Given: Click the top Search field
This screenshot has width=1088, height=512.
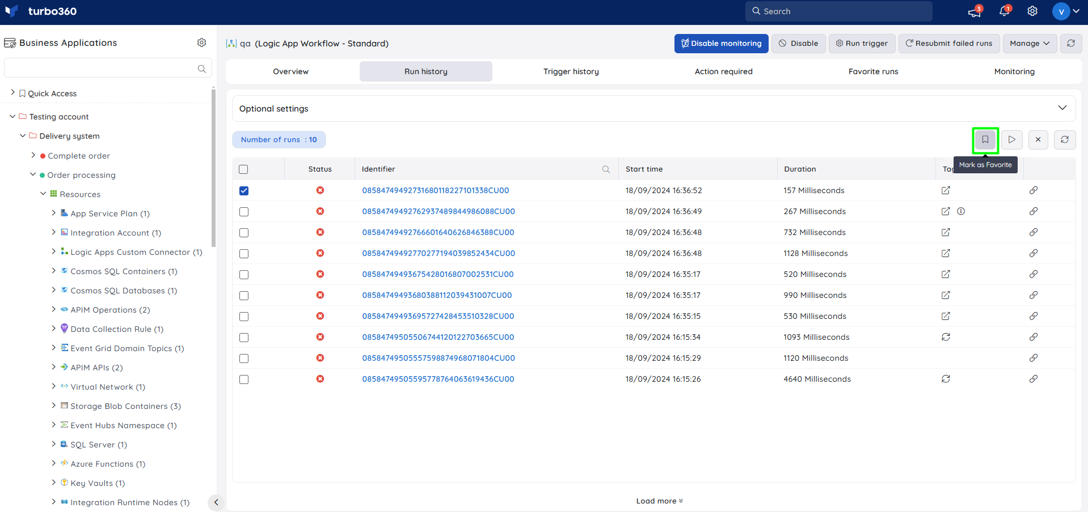Looking at the screenshot, I should coord(839,11).
